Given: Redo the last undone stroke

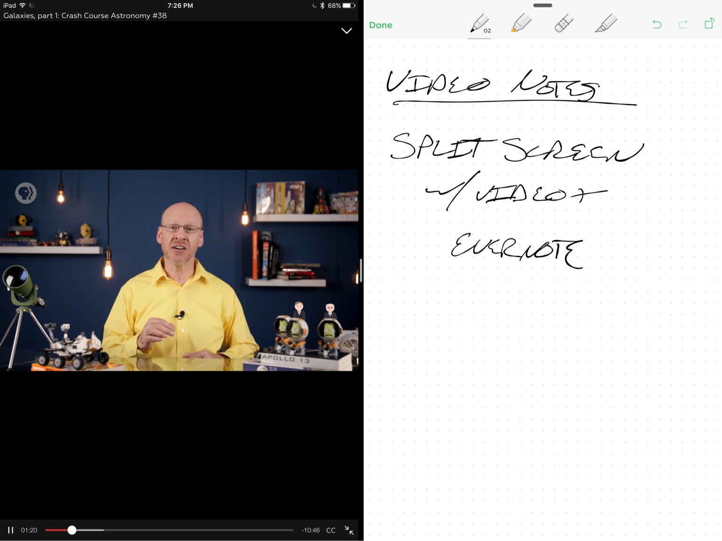Looking at the screenshot, I should [683, 24].
